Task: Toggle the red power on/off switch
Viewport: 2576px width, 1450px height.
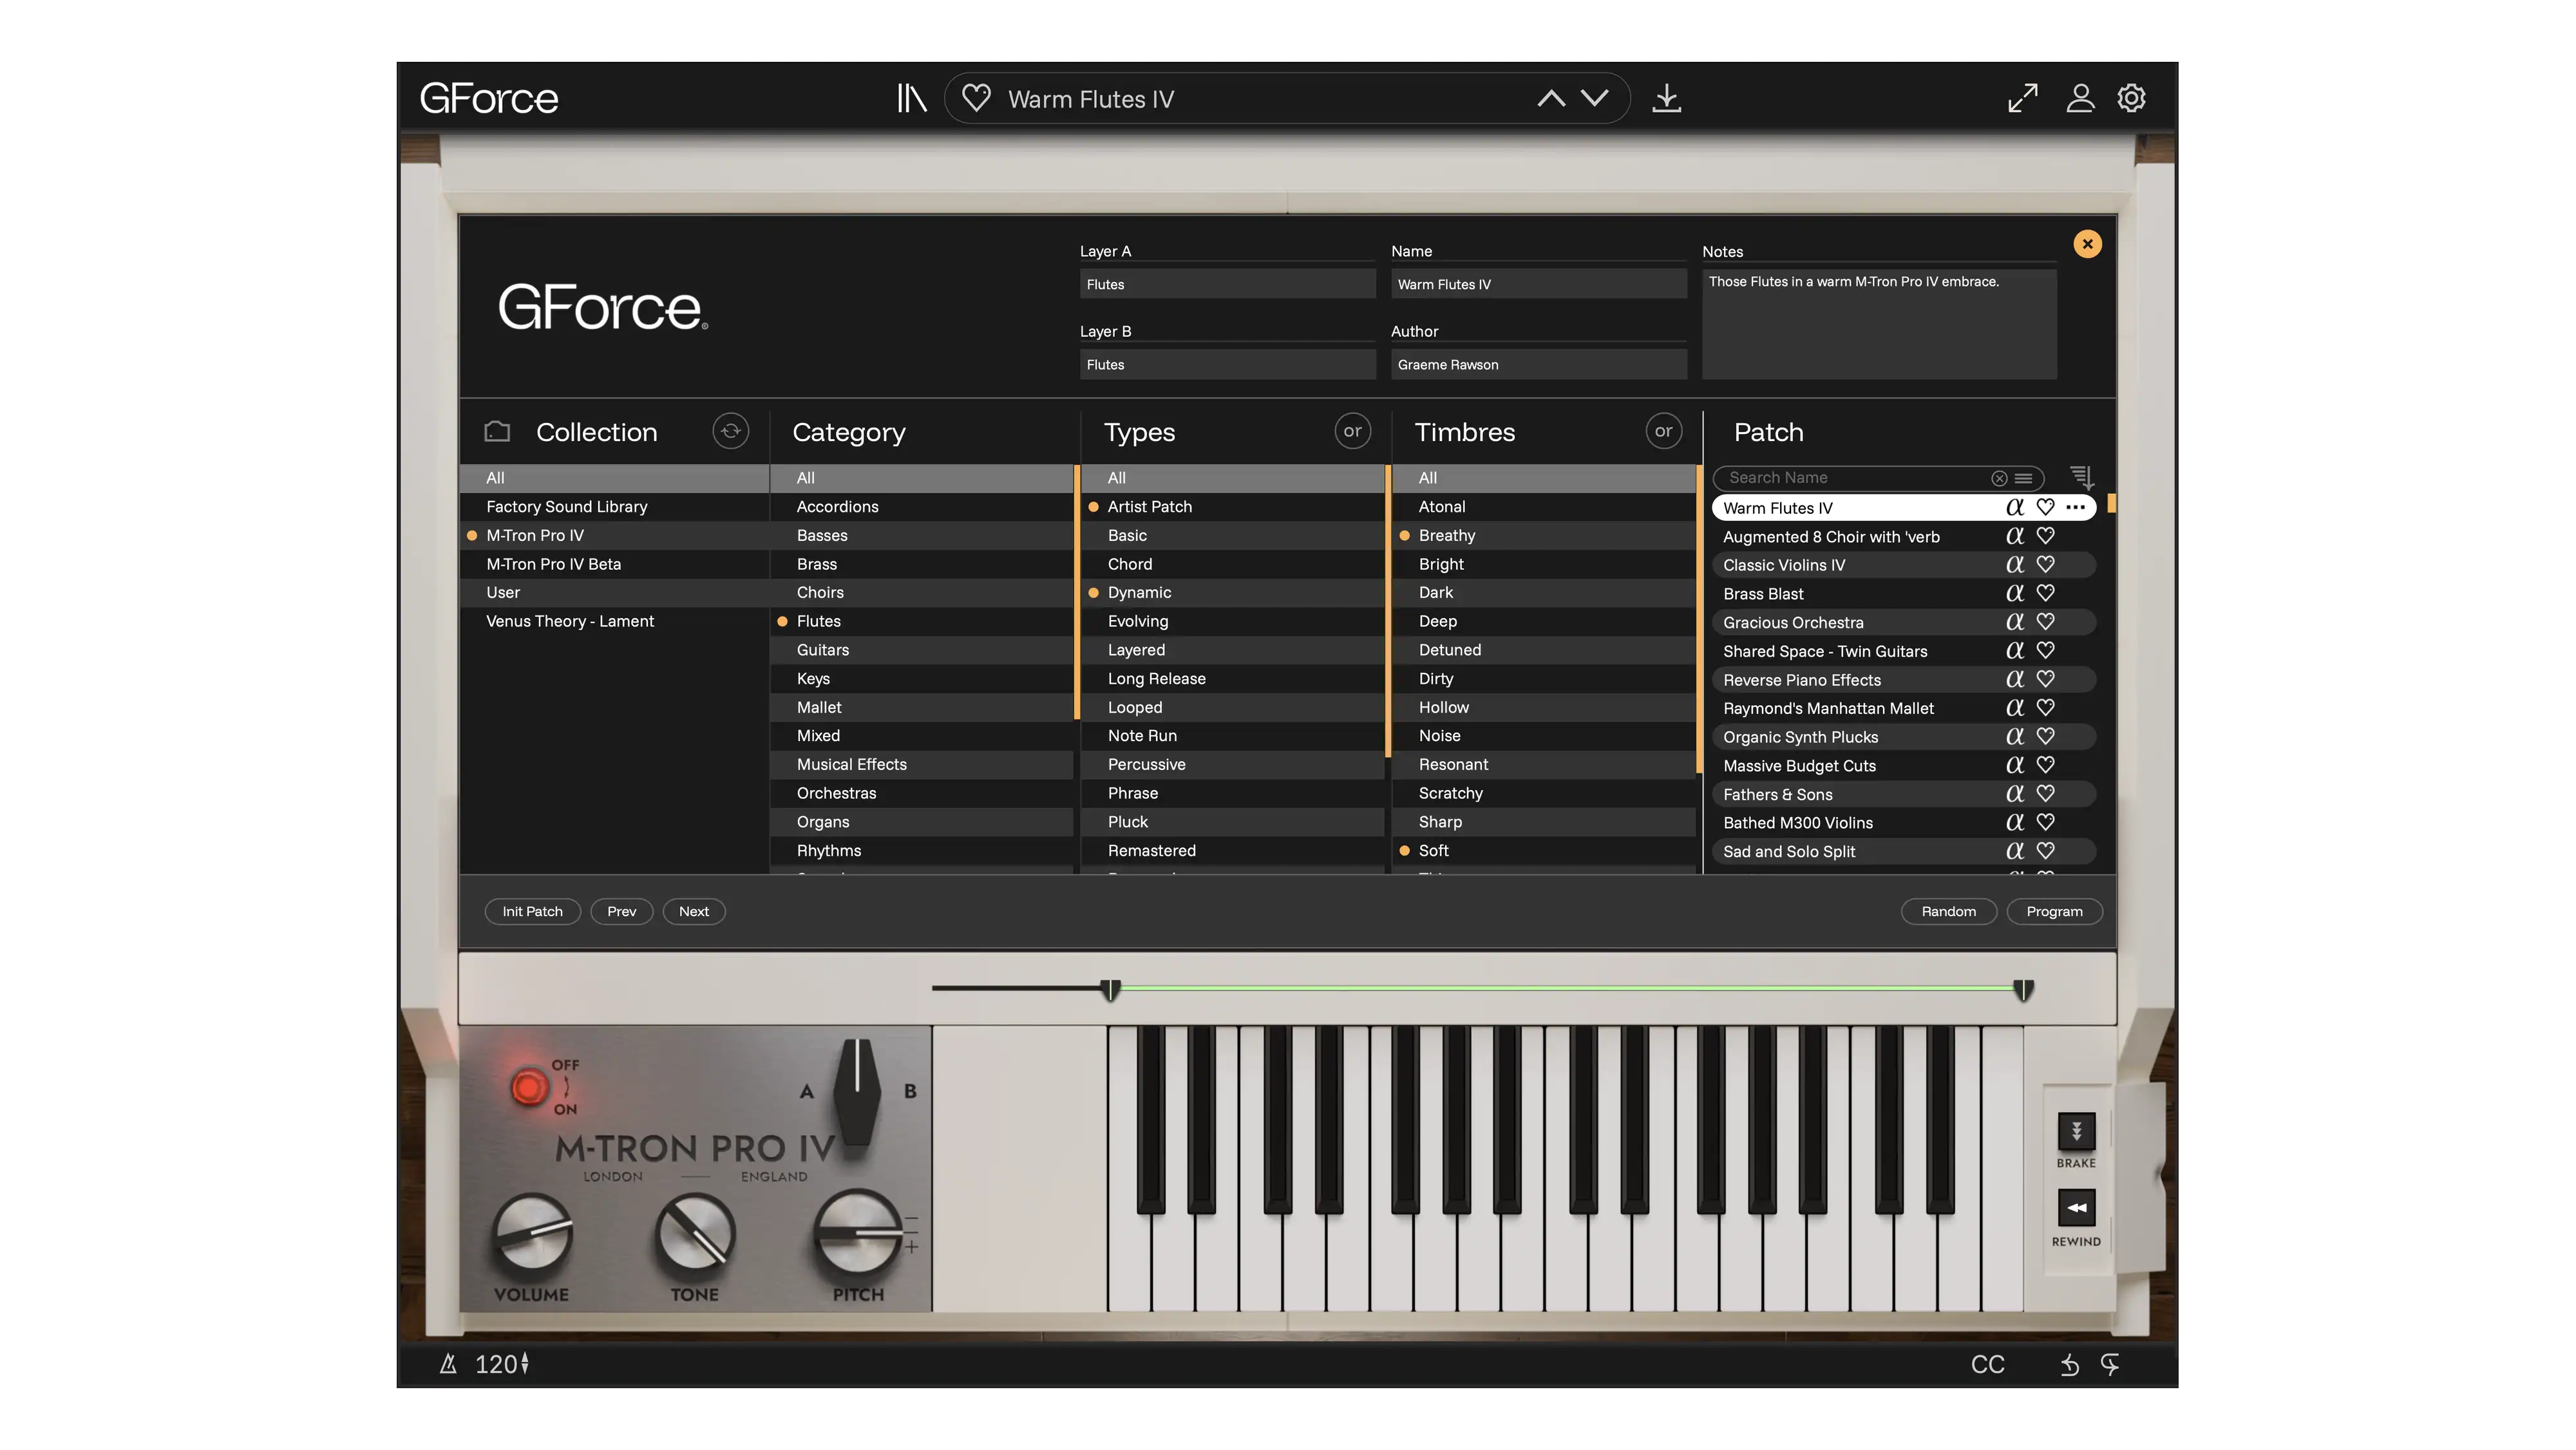Action: click(529, 1087)
